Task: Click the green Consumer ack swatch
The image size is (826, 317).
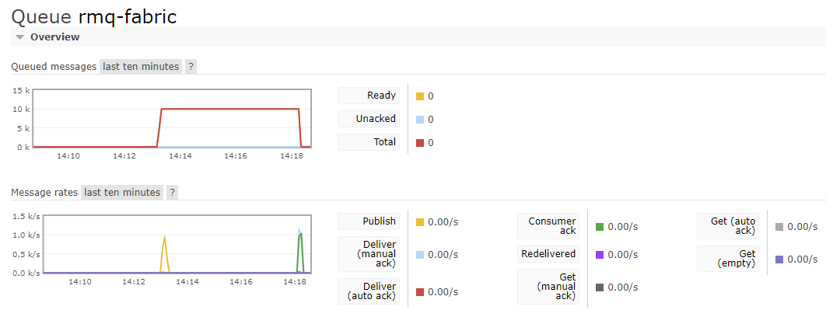Action: click(600, 227)
